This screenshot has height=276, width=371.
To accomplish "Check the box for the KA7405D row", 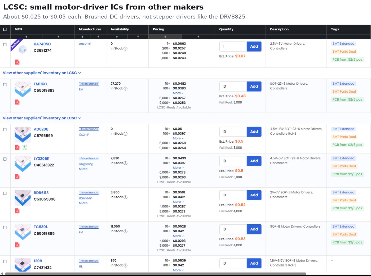I will 5,45.
